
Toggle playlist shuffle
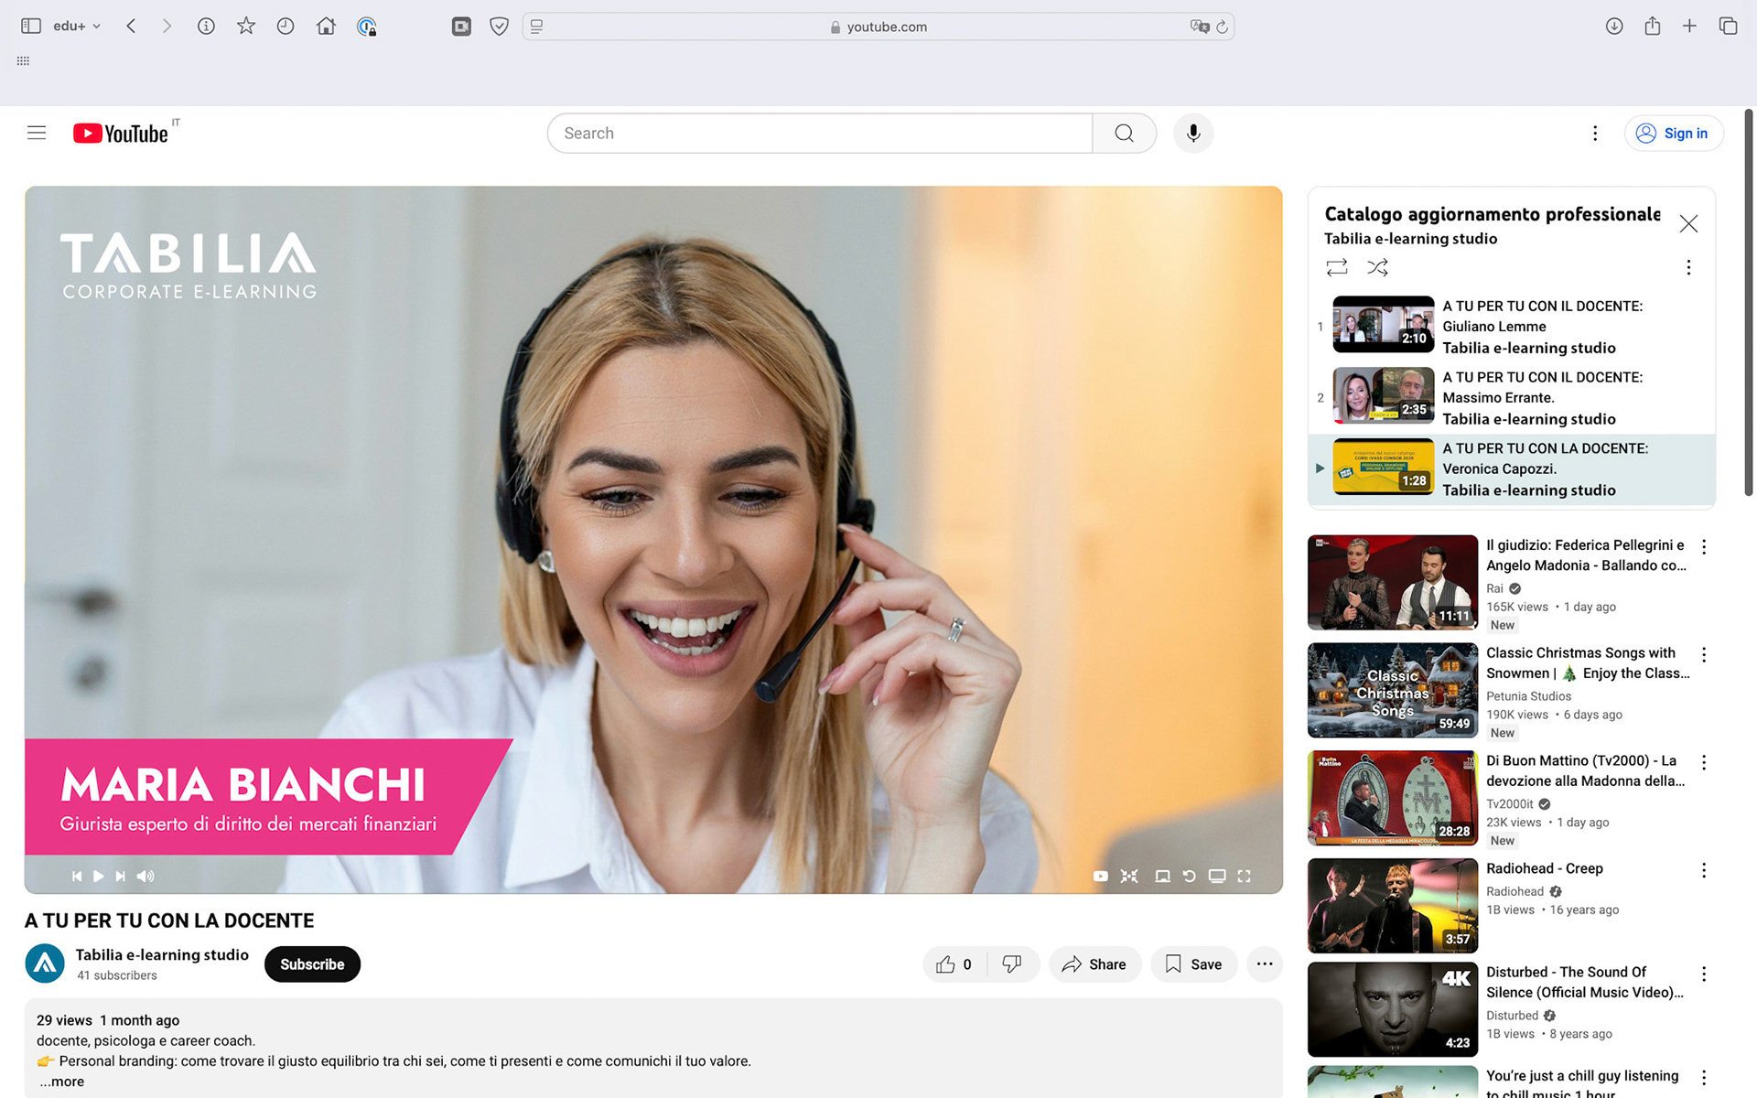1377,267
